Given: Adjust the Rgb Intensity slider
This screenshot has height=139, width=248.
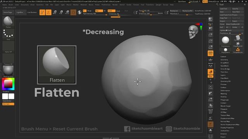Looking at the screenshot, I should (95, 14).
